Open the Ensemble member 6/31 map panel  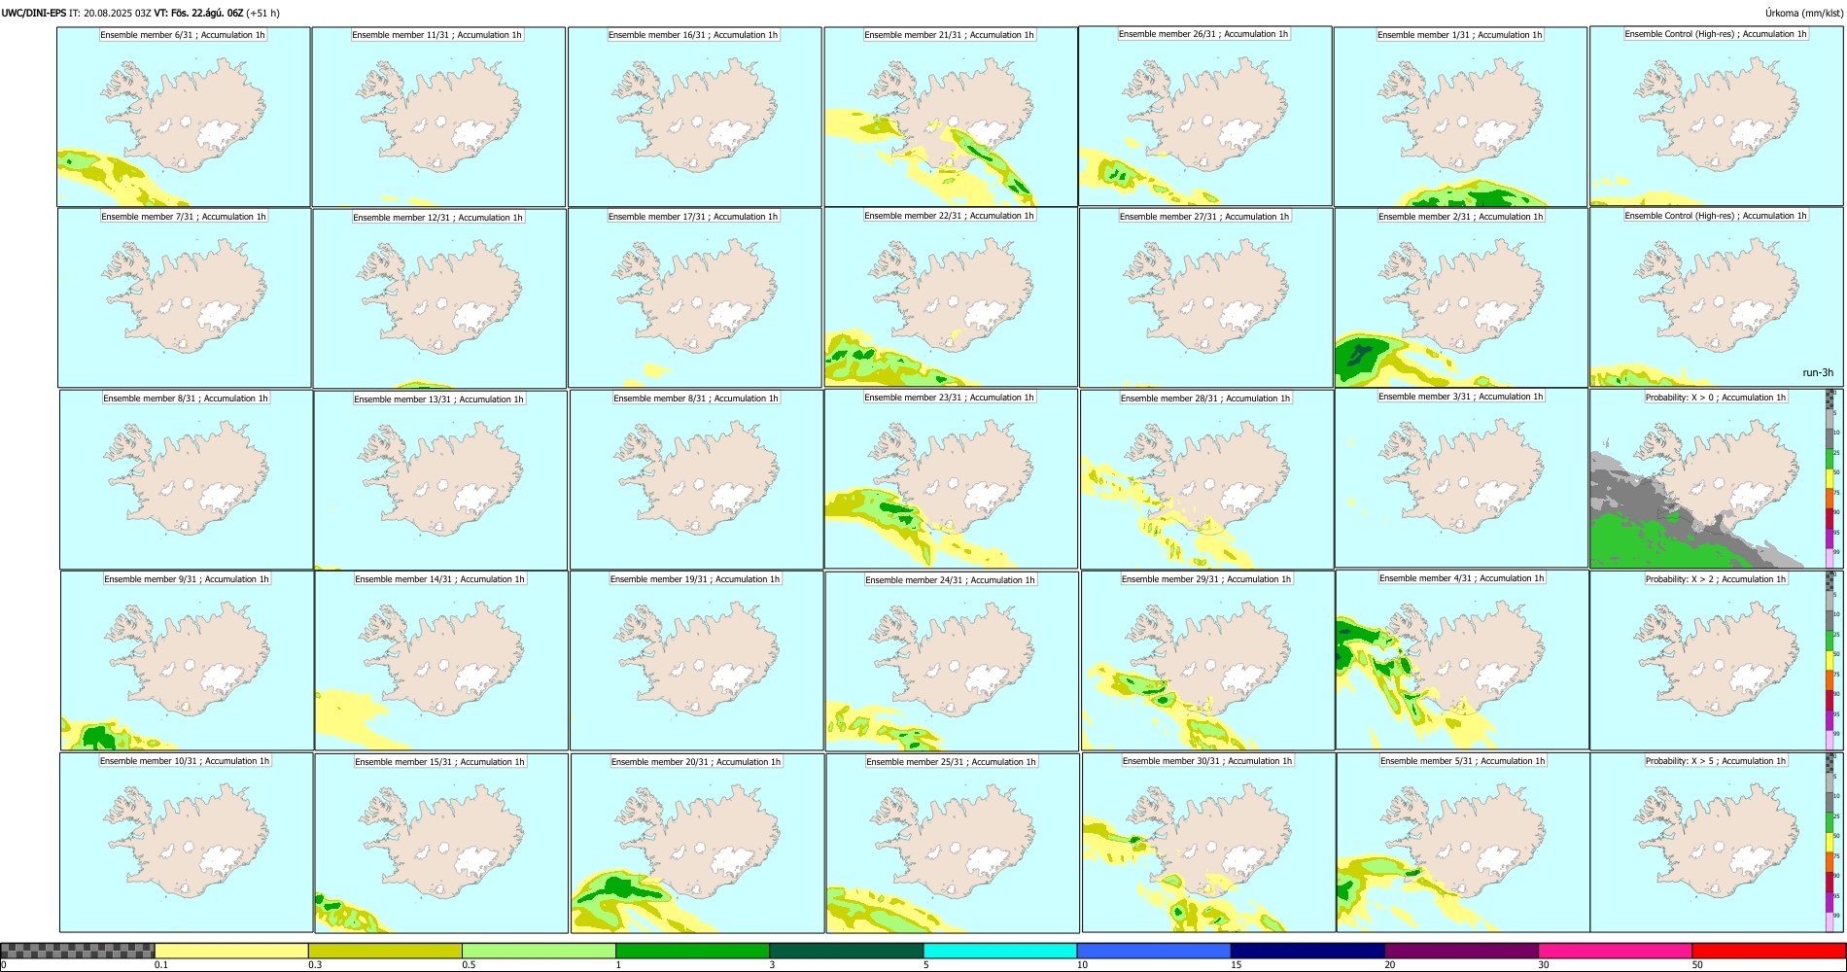pos(184,117)
